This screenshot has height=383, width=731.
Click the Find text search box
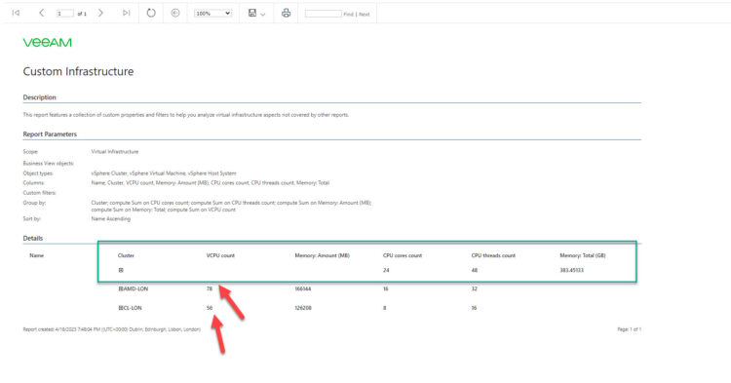tap(323, 14)
